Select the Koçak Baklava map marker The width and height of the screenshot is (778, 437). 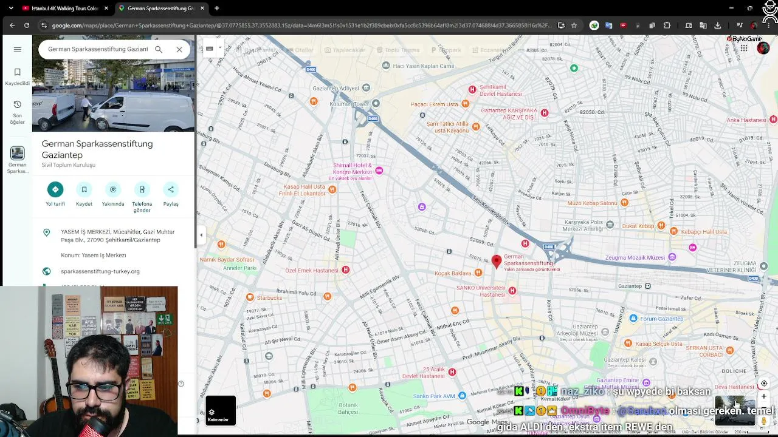478,273
